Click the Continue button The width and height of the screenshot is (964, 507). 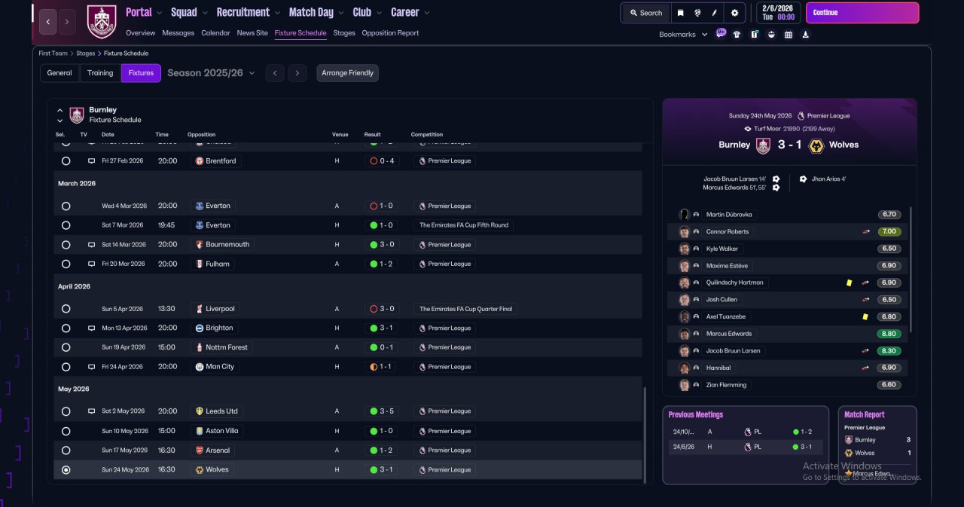pyautogui.click(x=862, y=13)
